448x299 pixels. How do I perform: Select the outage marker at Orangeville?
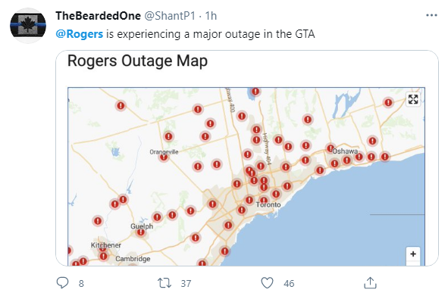click(164, 157)
